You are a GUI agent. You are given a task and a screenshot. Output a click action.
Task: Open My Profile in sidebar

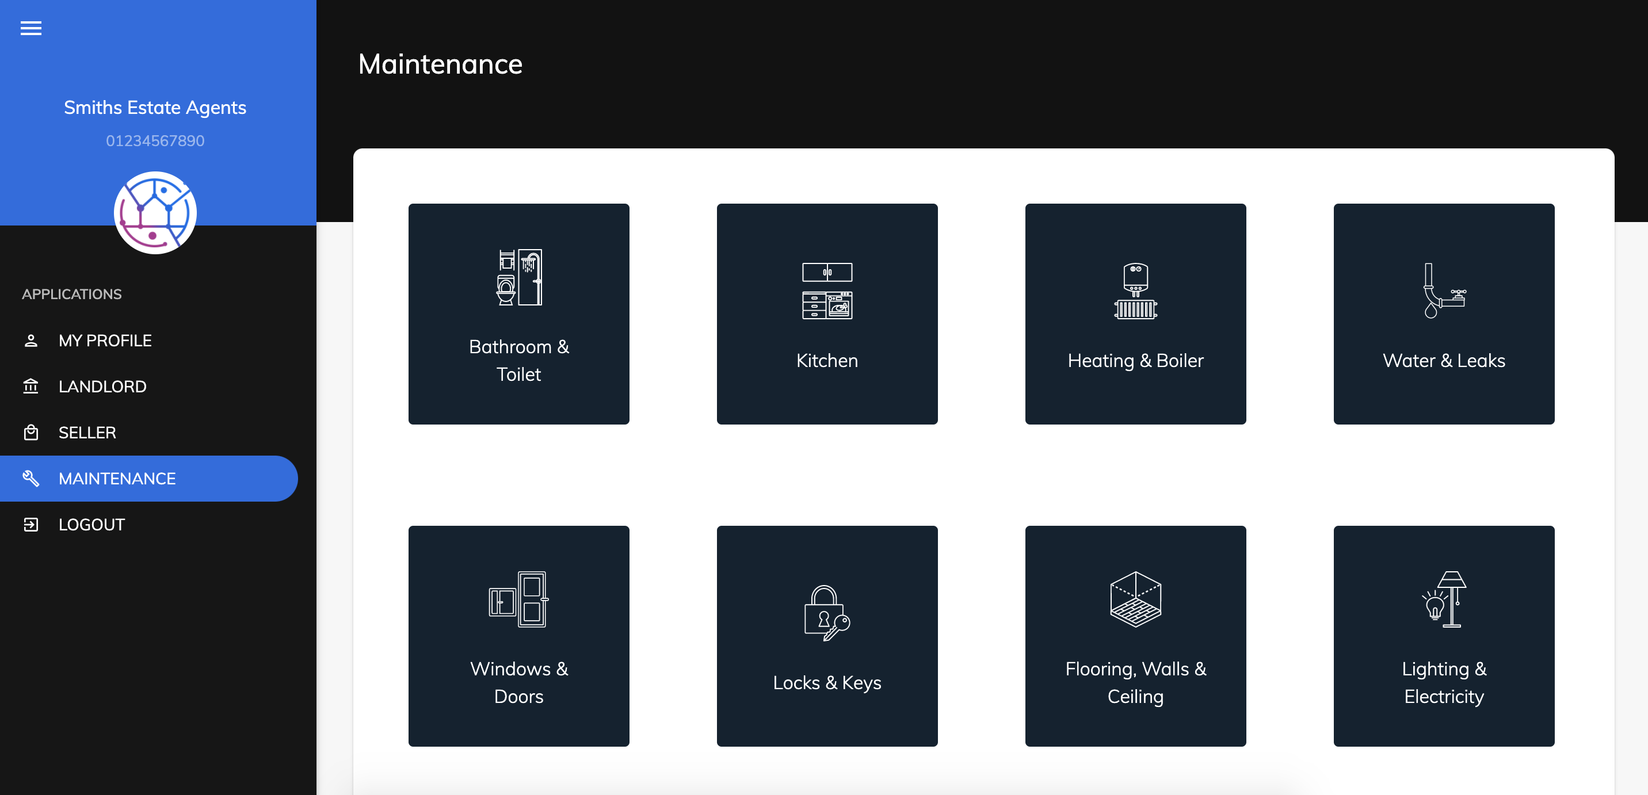pos(105,340)
